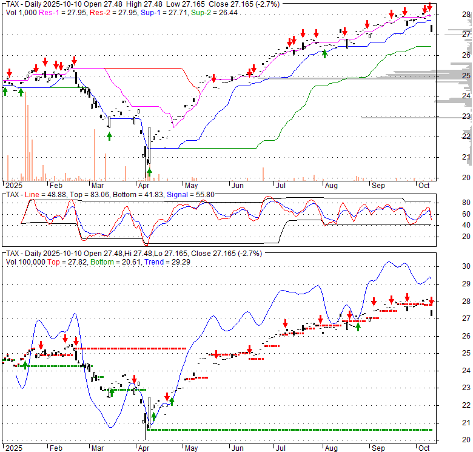The image size is (473, 452).
Task: Select the green dashed bottom line at 20.61
Action: tap(291, 430)
